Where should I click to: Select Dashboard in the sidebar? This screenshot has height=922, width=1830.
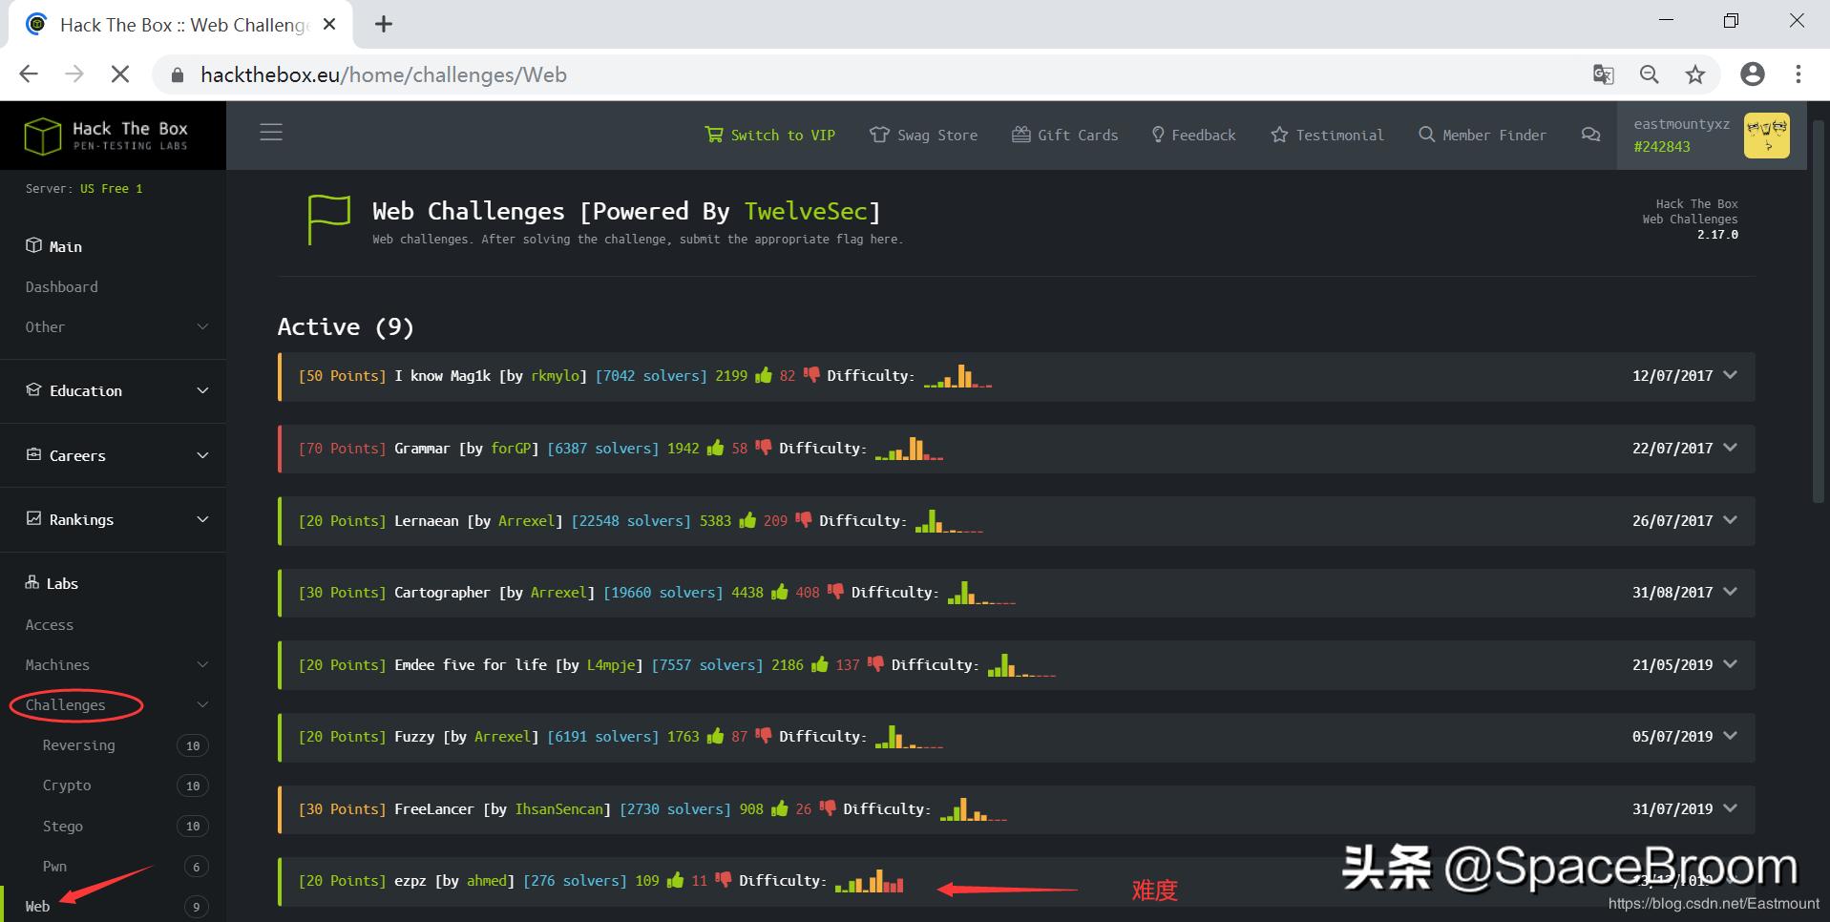point(61,286)
